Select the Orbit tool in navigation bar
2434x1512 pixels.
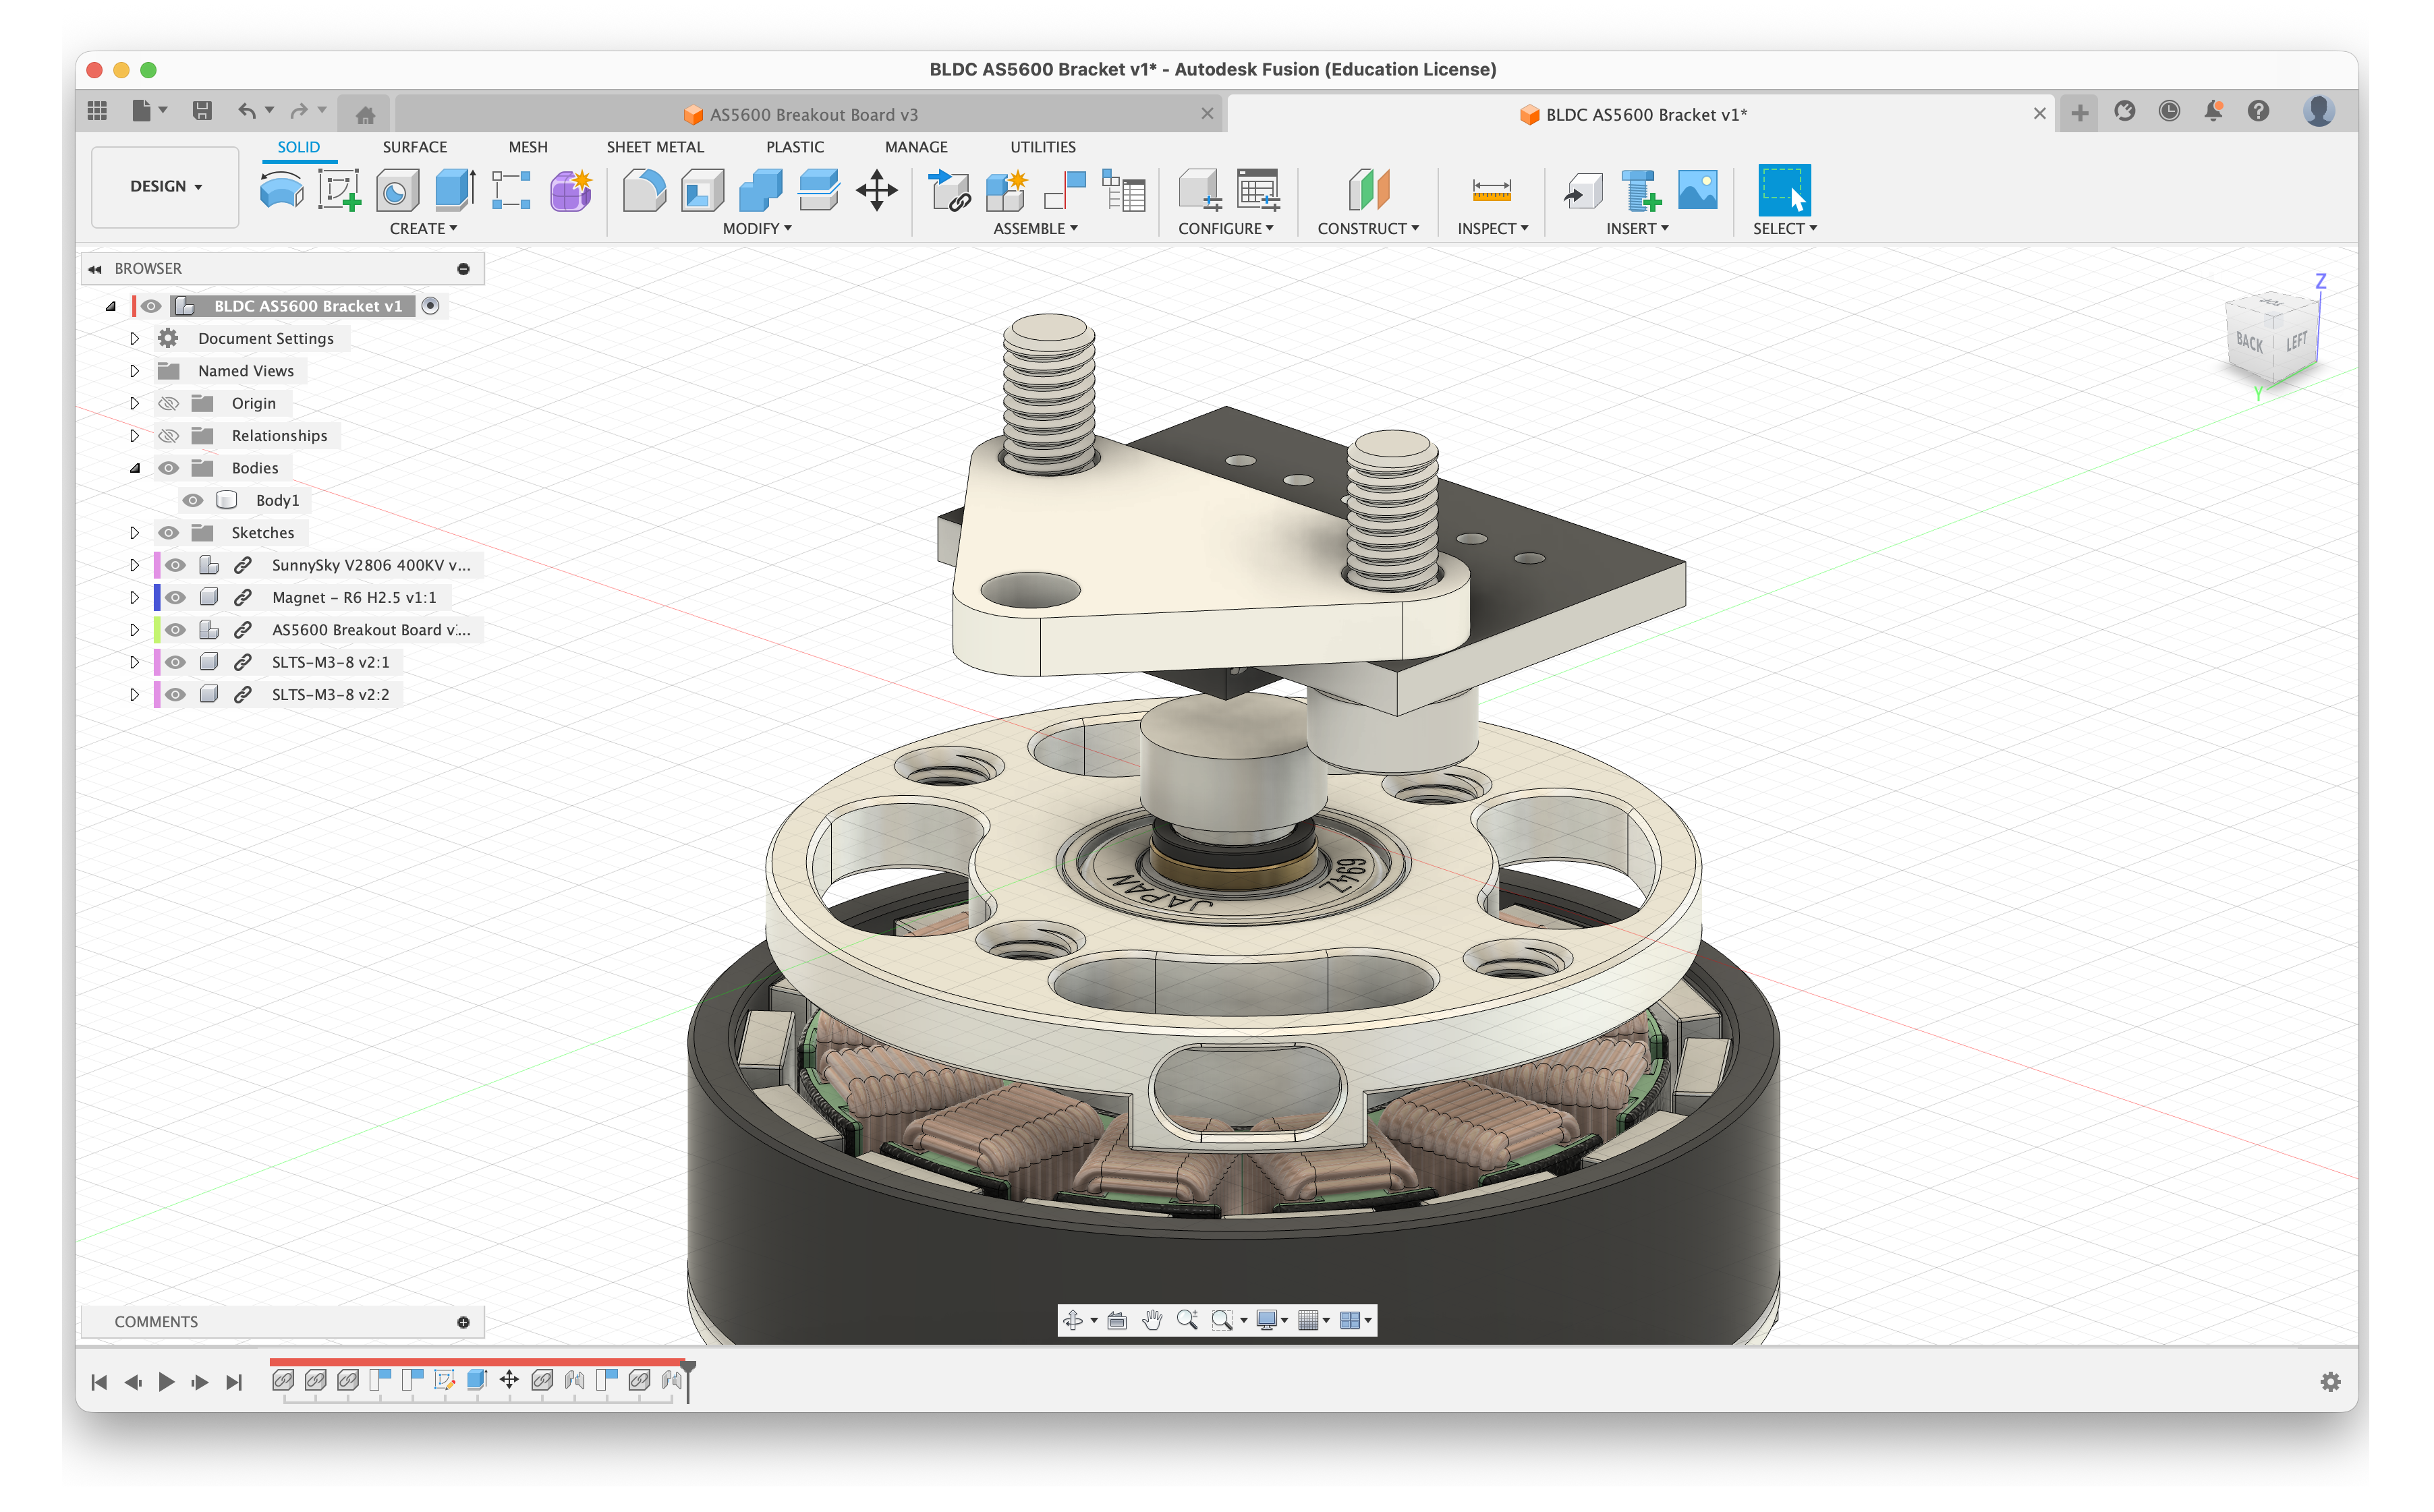click(1073, 1320)
